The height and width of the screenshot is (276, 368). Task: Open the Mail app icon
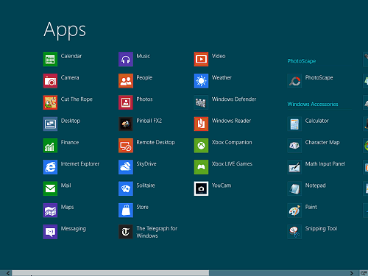[50, 188]
